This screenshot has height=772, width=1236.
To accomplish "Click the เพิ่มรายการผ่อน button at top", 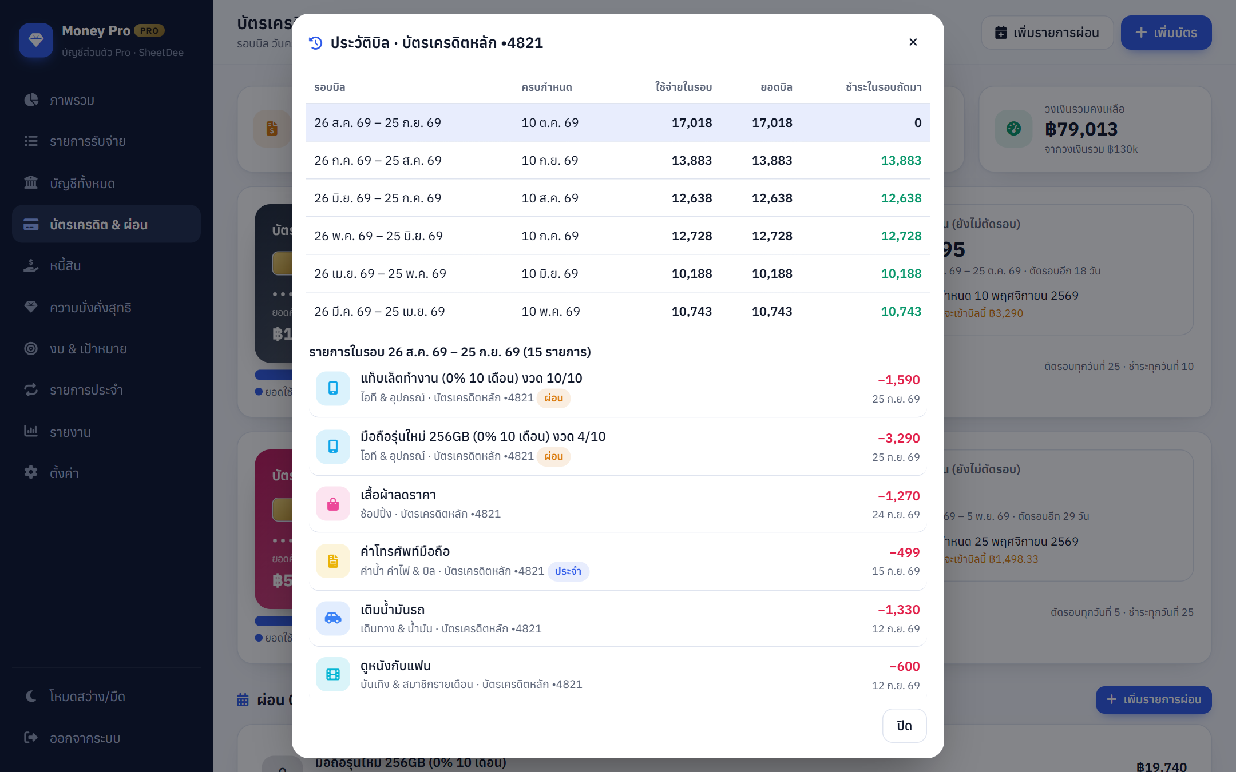I will pos(1047,33).
